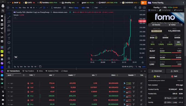Expand the left sidebar with double chevron
This screenshot has height=106, width=186.
pyautogui.click(x=3, y=2)
